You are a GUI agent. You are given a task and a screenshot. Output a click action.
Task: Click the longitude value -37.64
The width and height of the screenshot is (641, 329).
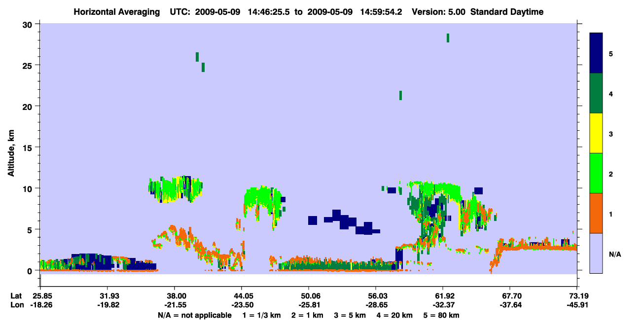click(x=510, y=305)
